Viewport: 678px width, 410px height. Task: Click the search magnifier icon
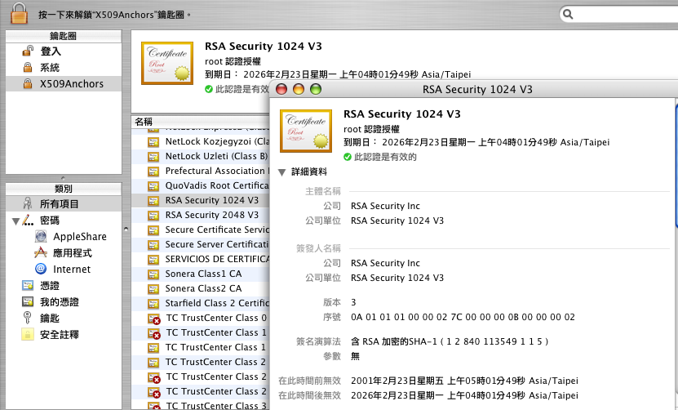(x=568, y=14)
